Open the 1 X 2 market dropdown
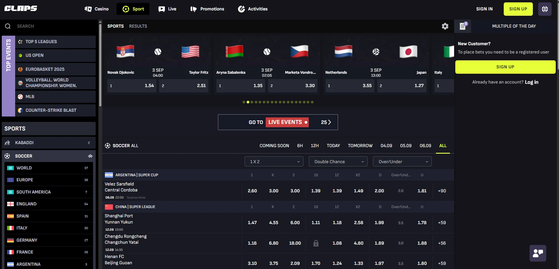The image size is (559, 269). pos(274,161)
